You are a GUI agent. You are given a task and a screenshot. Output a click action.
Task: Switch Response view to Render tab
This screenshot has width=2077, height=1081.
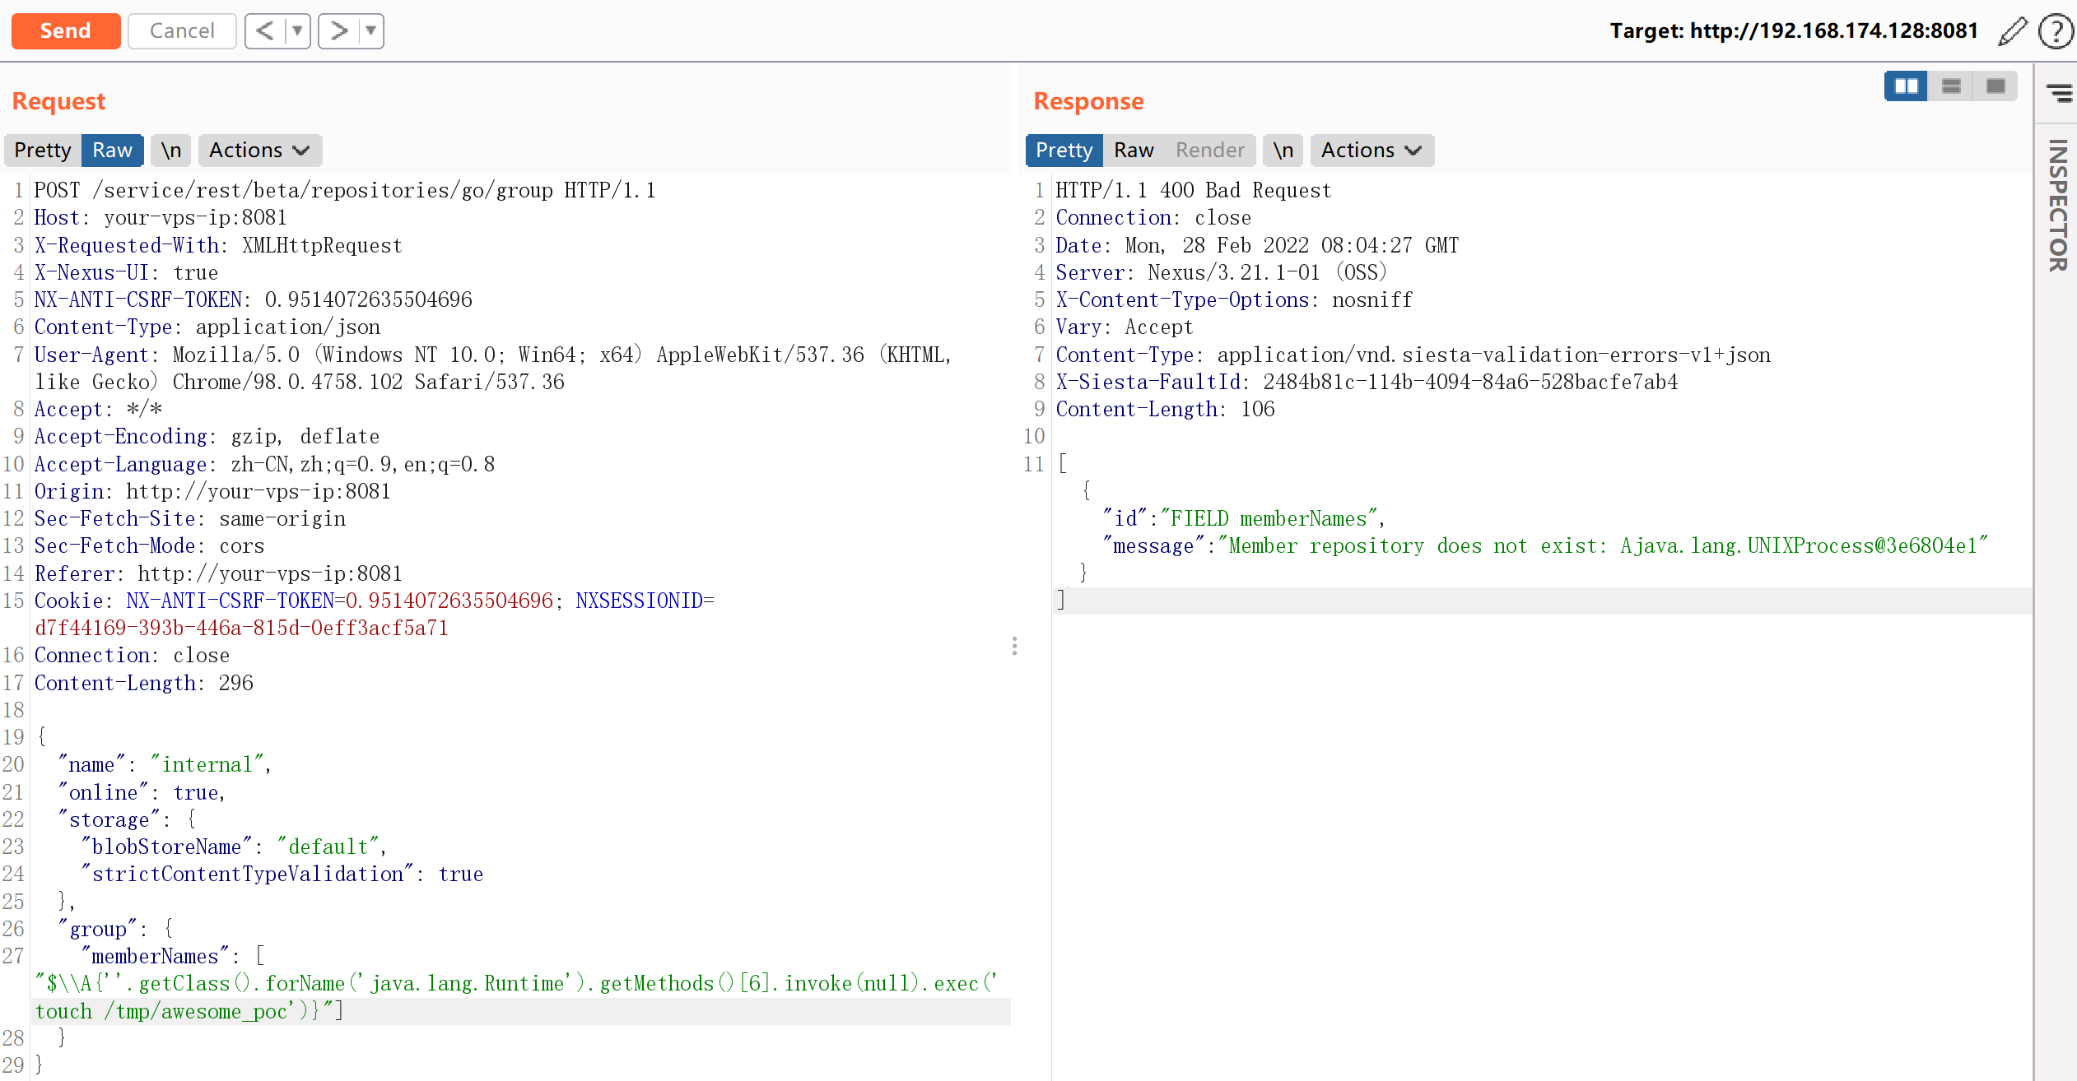pos(1209,150)
